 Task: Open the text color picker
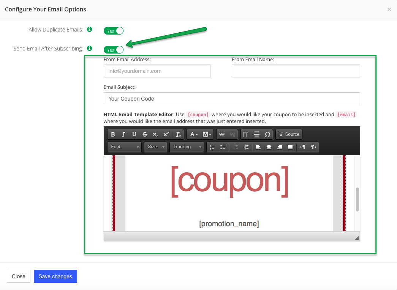pos(194,134)
